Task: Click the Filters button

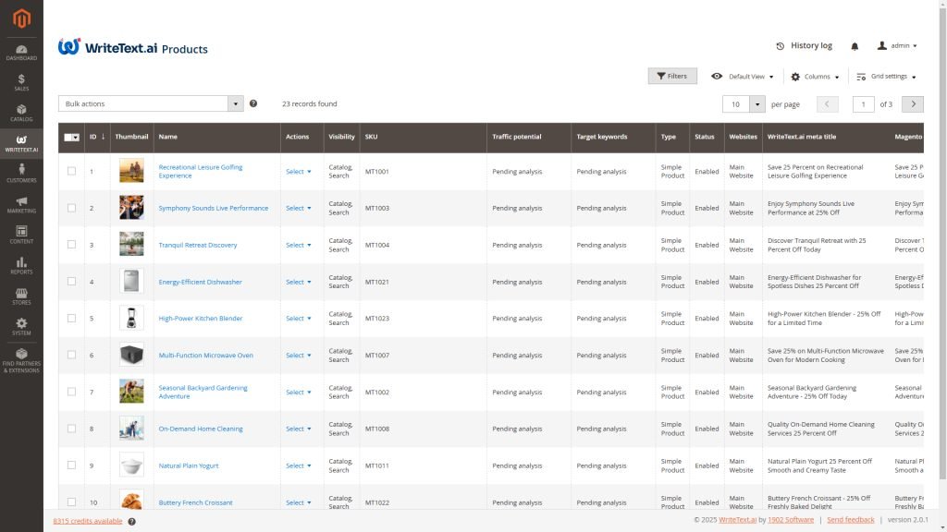Action: 672,77
